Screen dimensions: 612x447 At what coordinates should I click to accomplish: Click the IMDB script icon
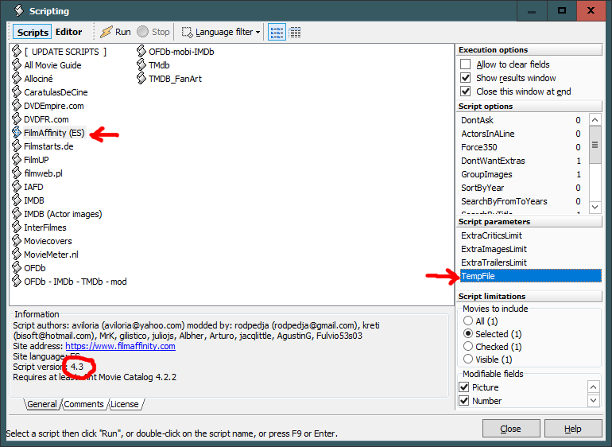pos(17,200)
